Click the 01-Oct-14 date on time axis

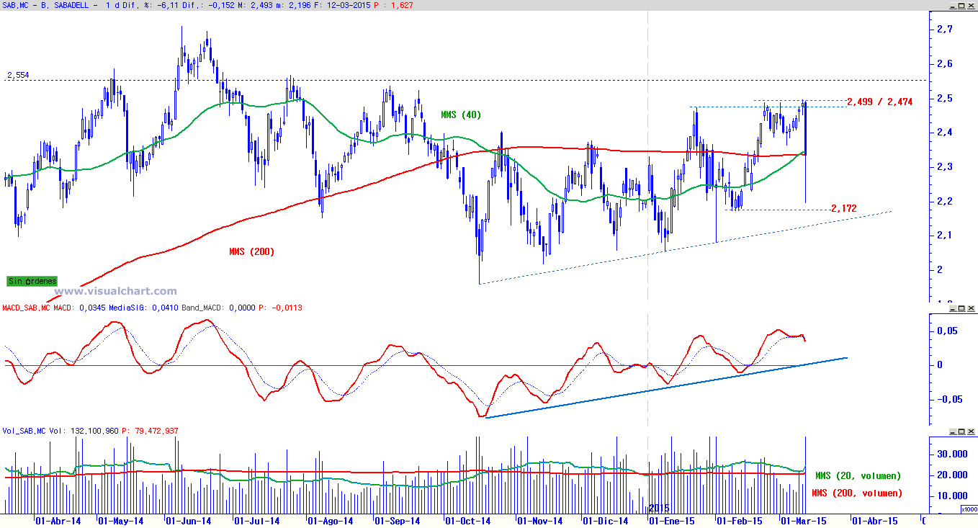tap(467, 521)
